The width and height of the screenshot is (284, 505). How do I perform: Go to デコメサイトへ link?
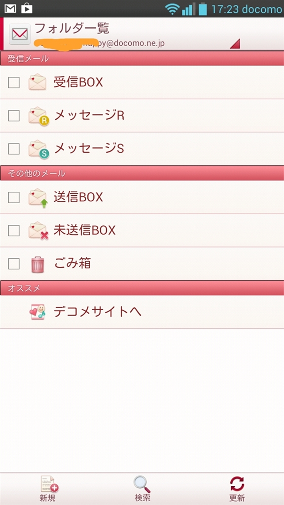tap(97, 312)
